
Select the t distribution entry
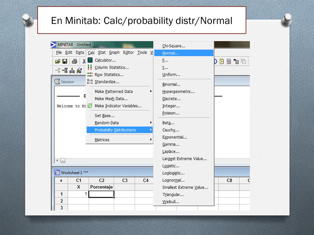coord(184,68)
